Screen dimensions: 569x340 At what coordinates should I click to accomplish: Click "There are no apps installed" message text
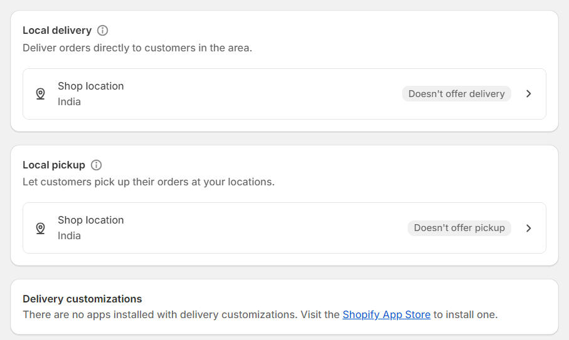tap(160, 314)
